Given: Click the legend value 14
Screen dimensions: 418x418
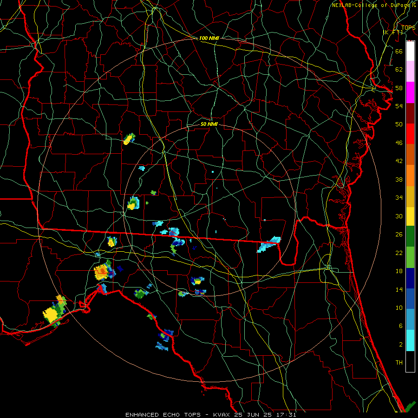Looking at the screenshot, I should [x=399, y=289].
